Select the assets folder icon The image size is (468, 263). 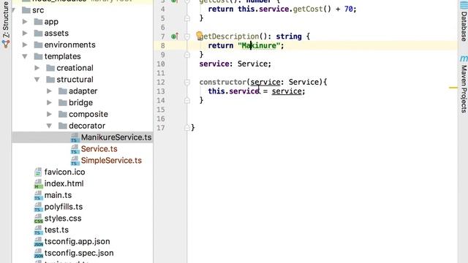click(x=38, y=34)
